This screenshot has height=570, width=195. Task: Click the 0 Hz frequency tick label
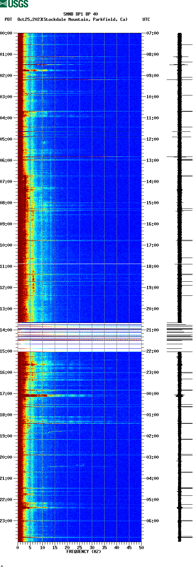click(x=18, y=548)
